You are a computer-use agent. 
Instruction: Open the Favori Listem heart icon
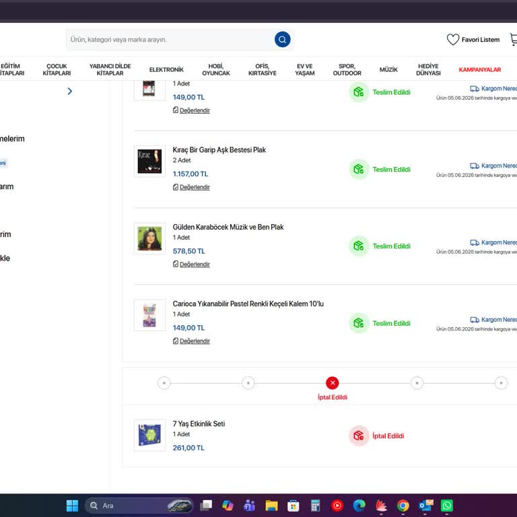(452, 40)
